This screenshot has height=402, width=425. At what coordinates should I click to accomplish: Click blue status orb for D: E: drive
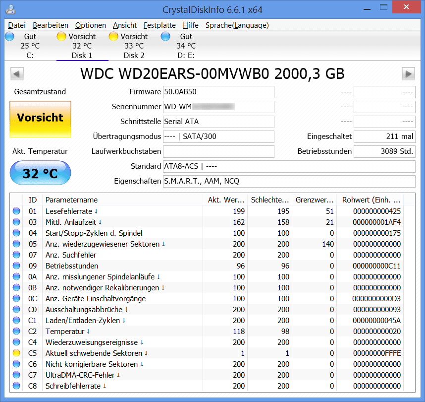tap(165, 36)
